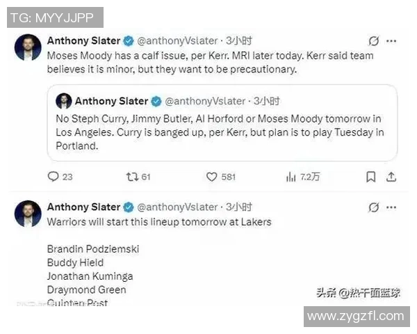Like the tweet with 581 likes
This screenshot has height=334, width=417.
click(x=212, y=177)
